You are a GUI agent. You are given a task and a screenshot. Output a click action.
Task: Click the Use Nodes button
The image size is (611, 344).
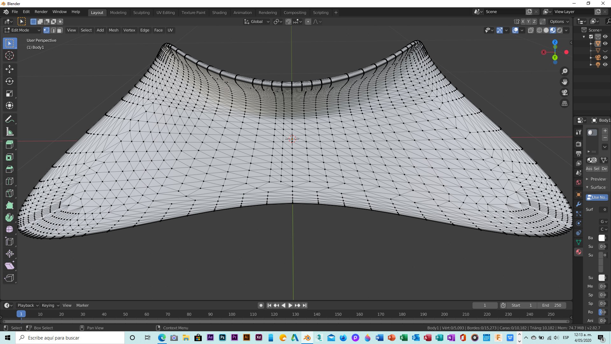pos(597,197)
